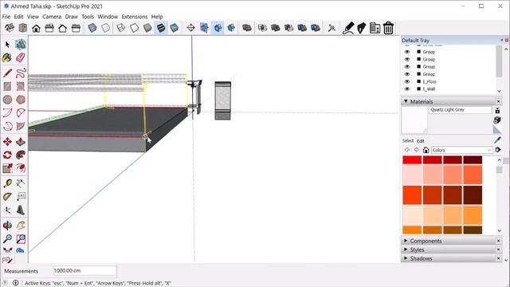This screenshot has height=287, width=510.
Task: Select the Scale tool
Action: [x=7, y=168]
